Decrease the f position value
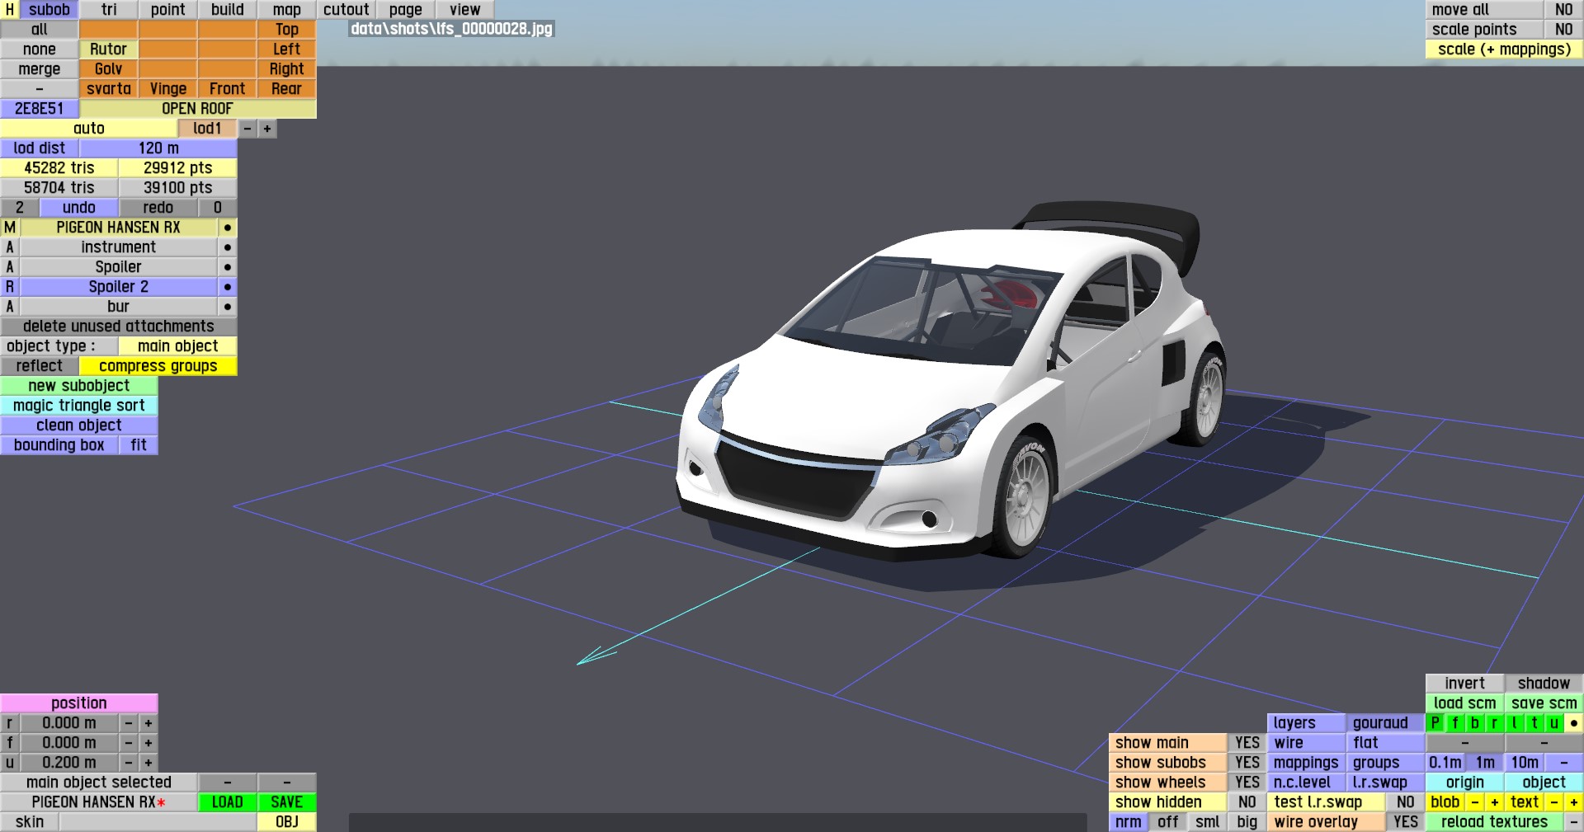 tap(129, 743)
